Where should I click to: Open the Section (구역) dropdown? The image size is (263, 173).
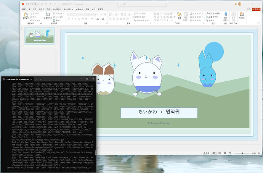click(57, 20)
